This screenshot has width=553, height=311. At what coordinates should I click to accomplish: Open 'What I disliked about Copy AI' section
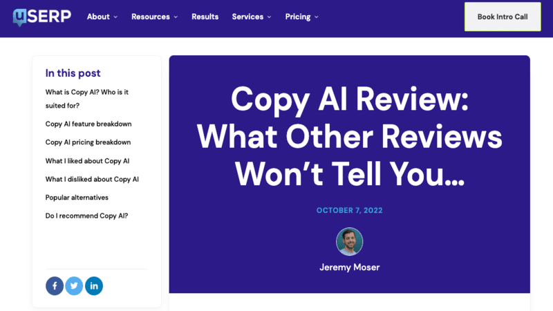tap(92, 179)
